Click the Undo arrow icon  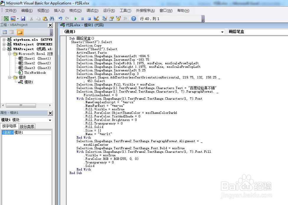60,19
